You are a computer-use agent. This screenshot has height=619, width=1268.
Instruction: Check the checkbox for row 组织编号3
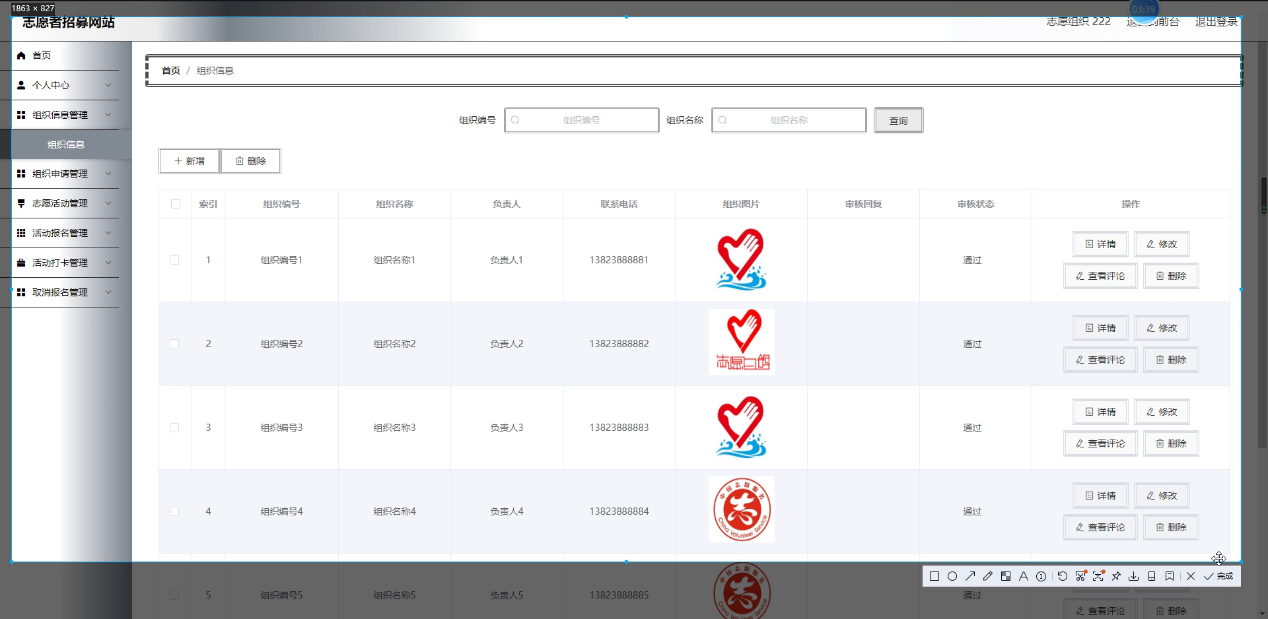[x=174, y=428]
